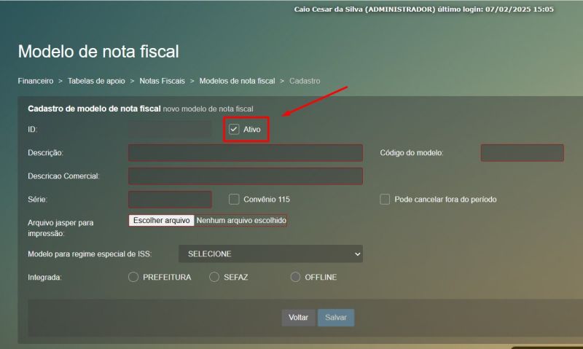The height and width of the screenshot is (349, 583).
Task: Return to Modelos de nota fiscal breadcrumb
Action: (x=237, y=81)
